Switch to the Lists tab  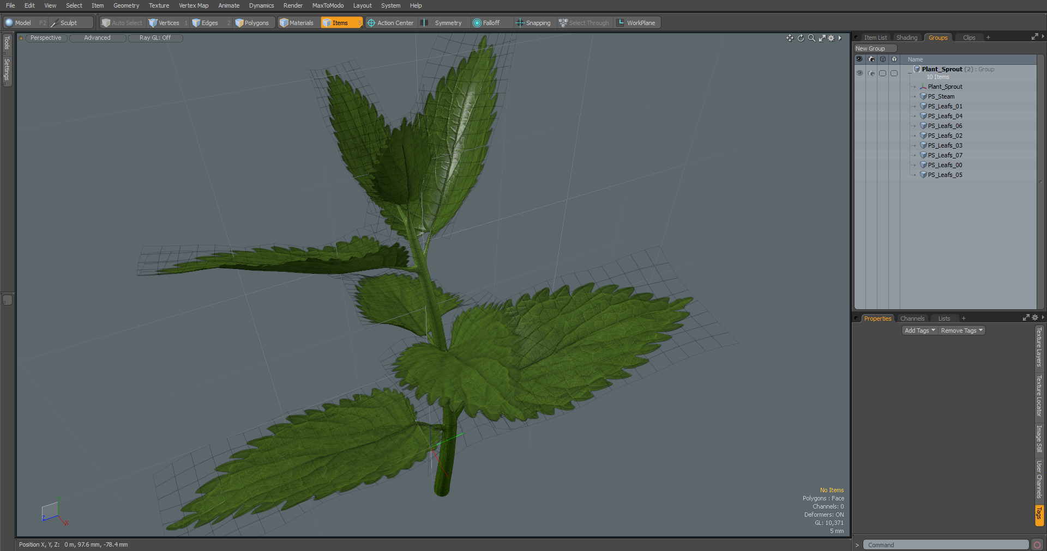(x=944, y=319)
